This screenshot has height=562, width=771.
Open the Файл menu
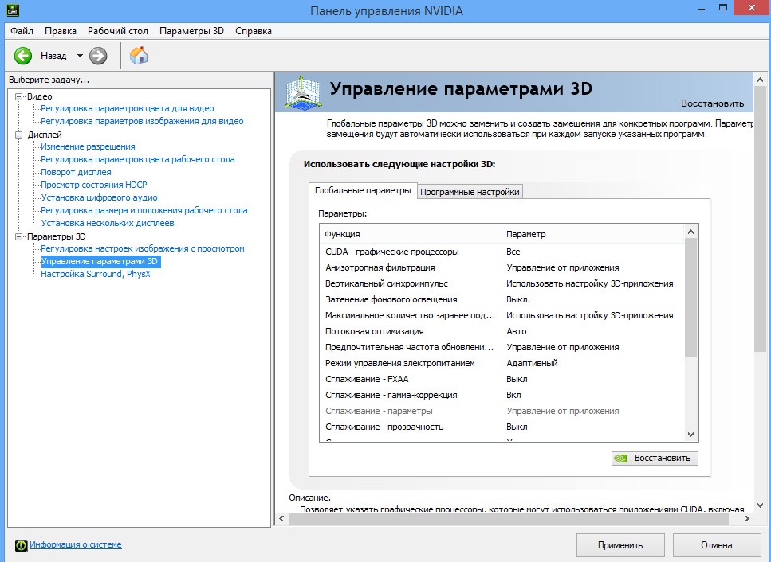coord(22,31)
